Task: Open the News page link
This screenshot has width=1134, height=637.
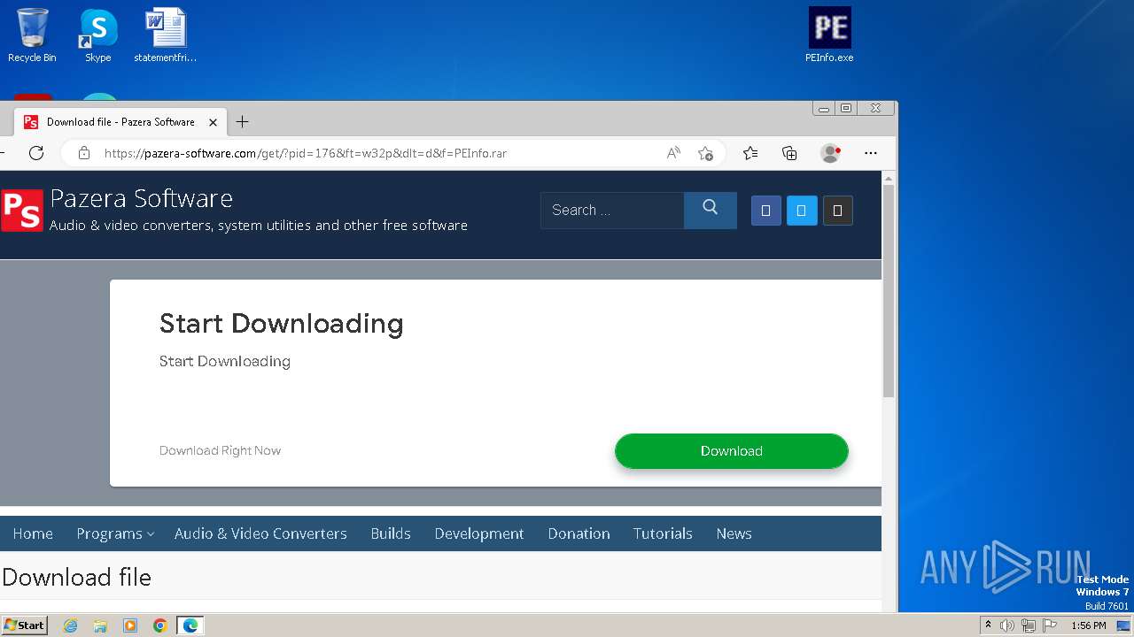Action: point(734,533)
